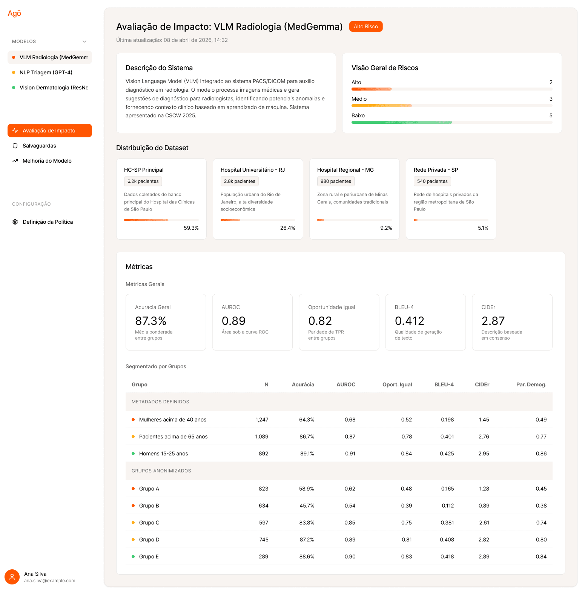Image resolution: width=585 pixels, height=592 pixels.
Task: Open the HC-SP Principal dataset card
Action: click(x=161, y=199)
